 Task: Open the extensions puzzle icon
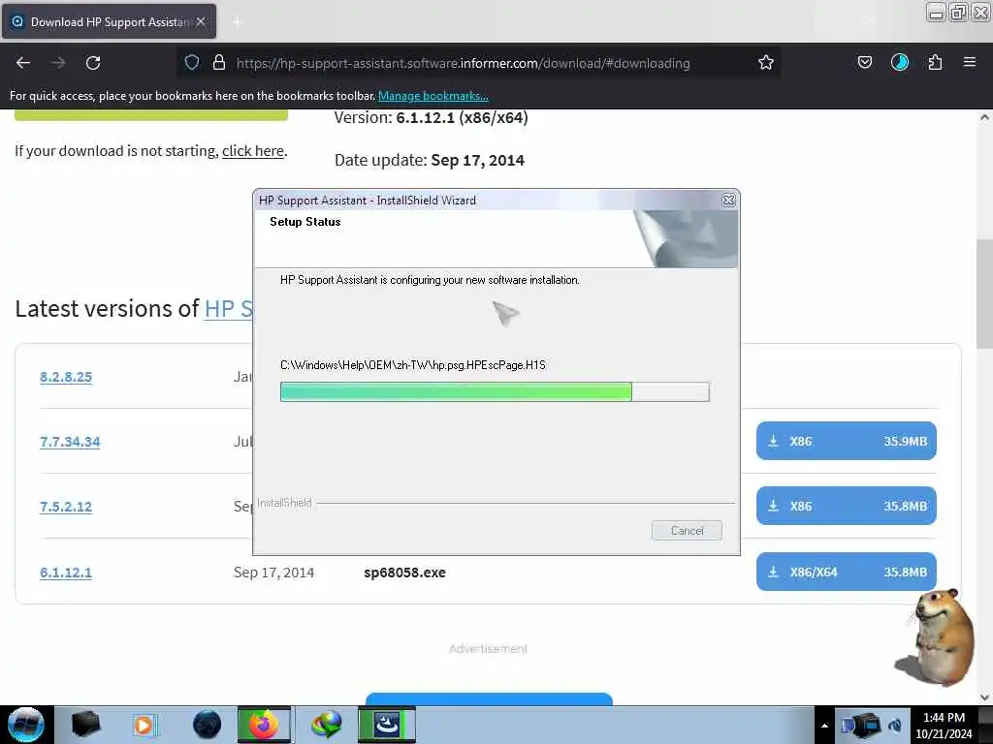[935, 63]
